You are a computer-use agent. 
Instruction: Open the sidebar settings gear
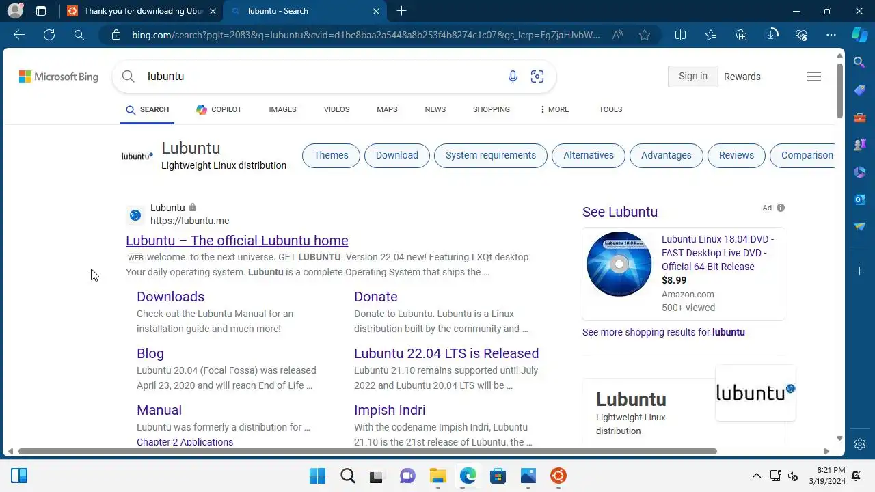(x=860, y=444)
